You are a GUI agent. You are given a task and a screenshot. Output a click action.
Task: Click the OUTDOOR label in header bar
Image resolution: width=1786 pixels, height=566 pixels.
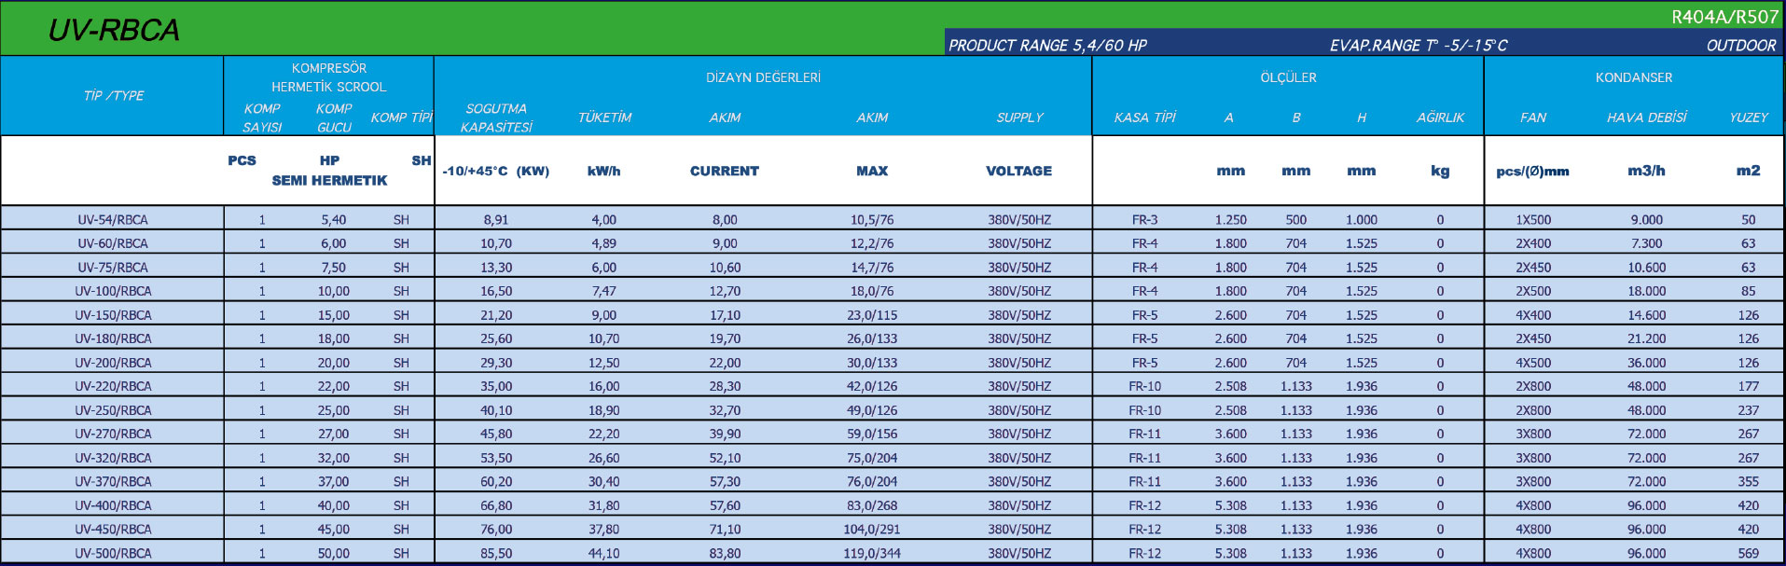coord(1740,45)
